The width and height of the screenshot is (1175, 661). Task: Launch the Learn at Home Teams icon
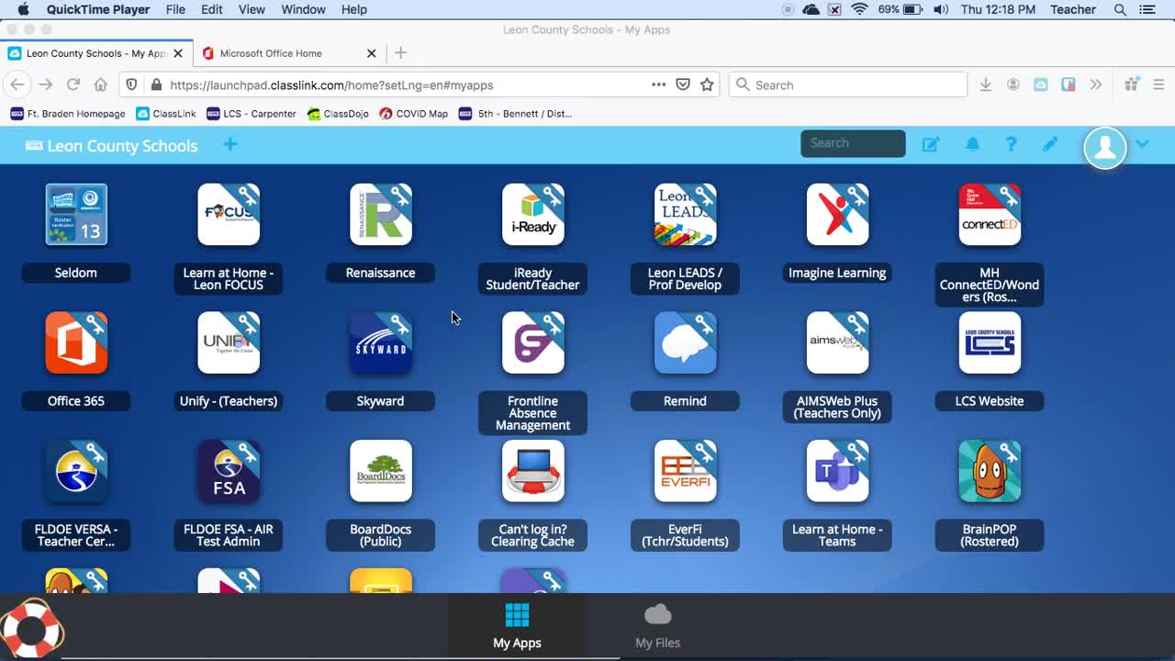pos(838,472)
